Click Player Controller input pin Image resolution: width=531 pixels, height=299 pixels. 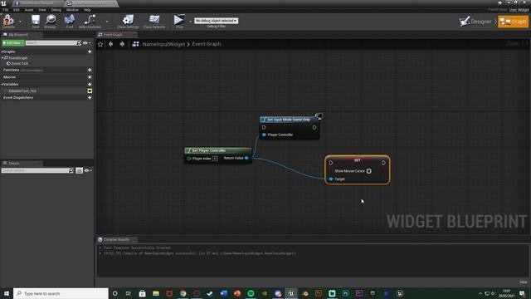point(264,135)
